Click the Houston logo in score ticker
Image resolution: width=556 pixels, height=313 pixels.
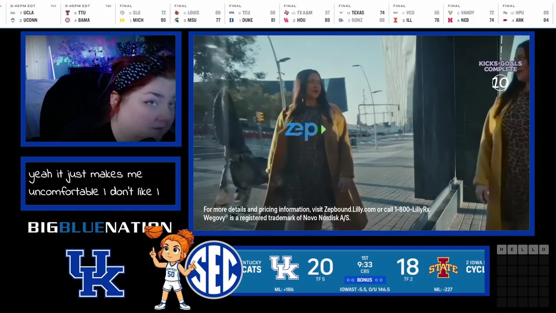[286, 20]
